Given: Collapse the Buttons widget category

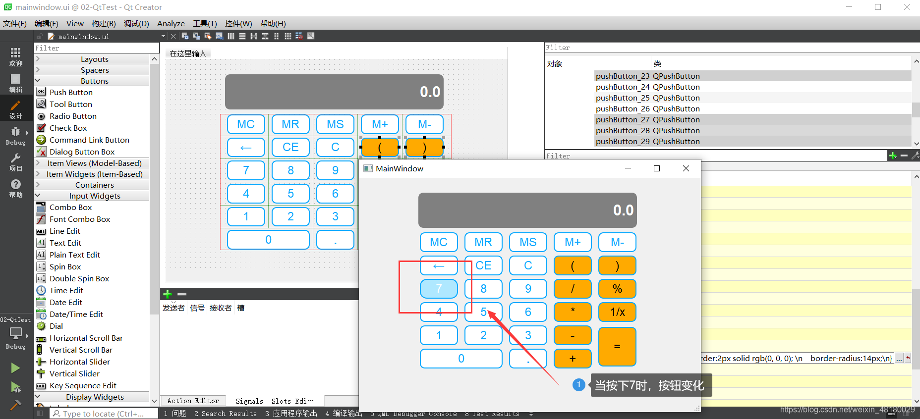Looking at the screenshot, I should click(x=92, y=81).
